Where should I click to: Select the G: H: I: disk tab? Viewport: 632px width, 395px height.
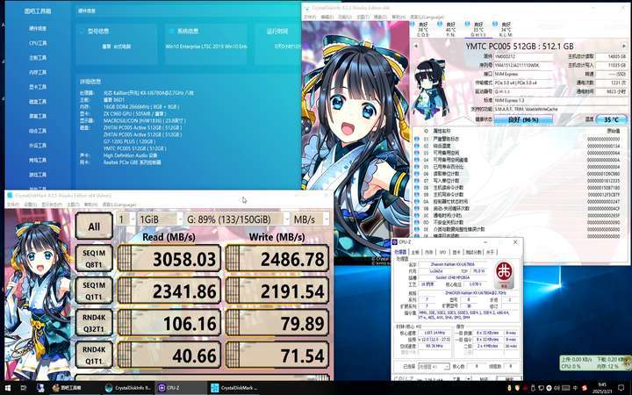pos(478,30)
